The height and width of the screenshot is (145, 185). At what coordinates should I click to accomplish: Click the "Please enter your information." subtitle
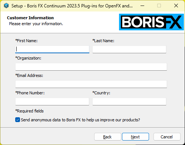pyautogui.click(x=36, y=24)
